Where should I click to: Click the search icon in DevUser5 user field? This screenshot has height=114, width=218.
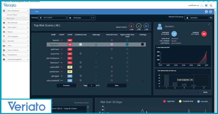point(211,18)
